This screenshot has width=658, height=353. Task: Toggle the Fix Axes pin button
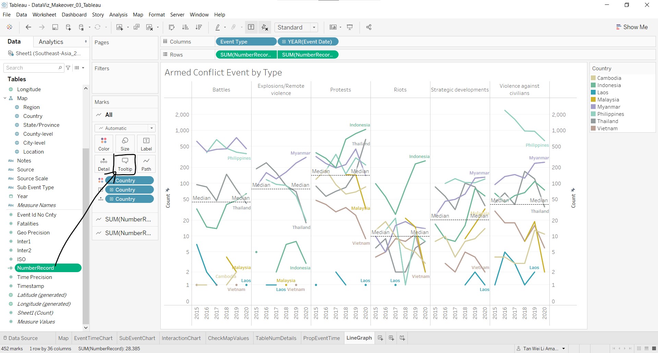click(x=265, y=27)
